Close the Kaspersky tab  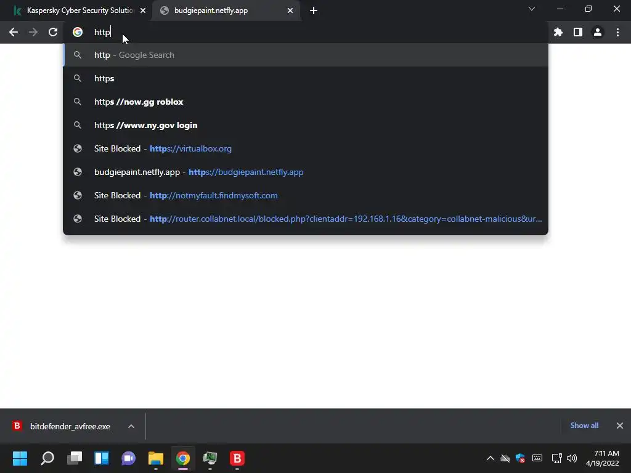click(143, 10)
